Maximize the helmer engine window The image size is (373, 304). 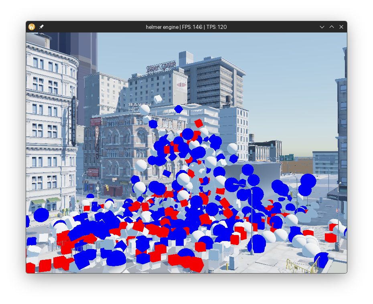coord(332,27)
